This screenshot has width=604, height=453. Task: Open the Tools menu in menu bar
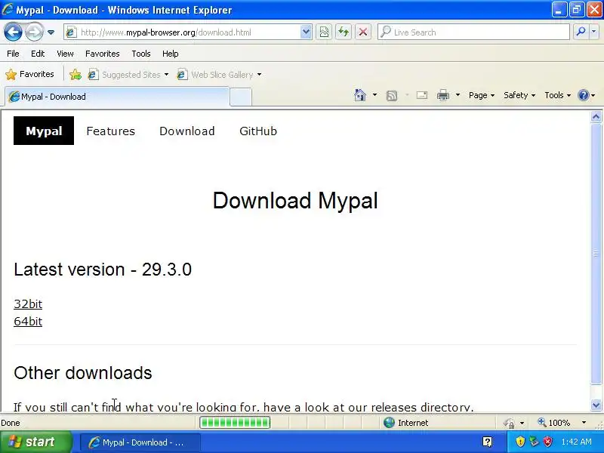[141, 54]
